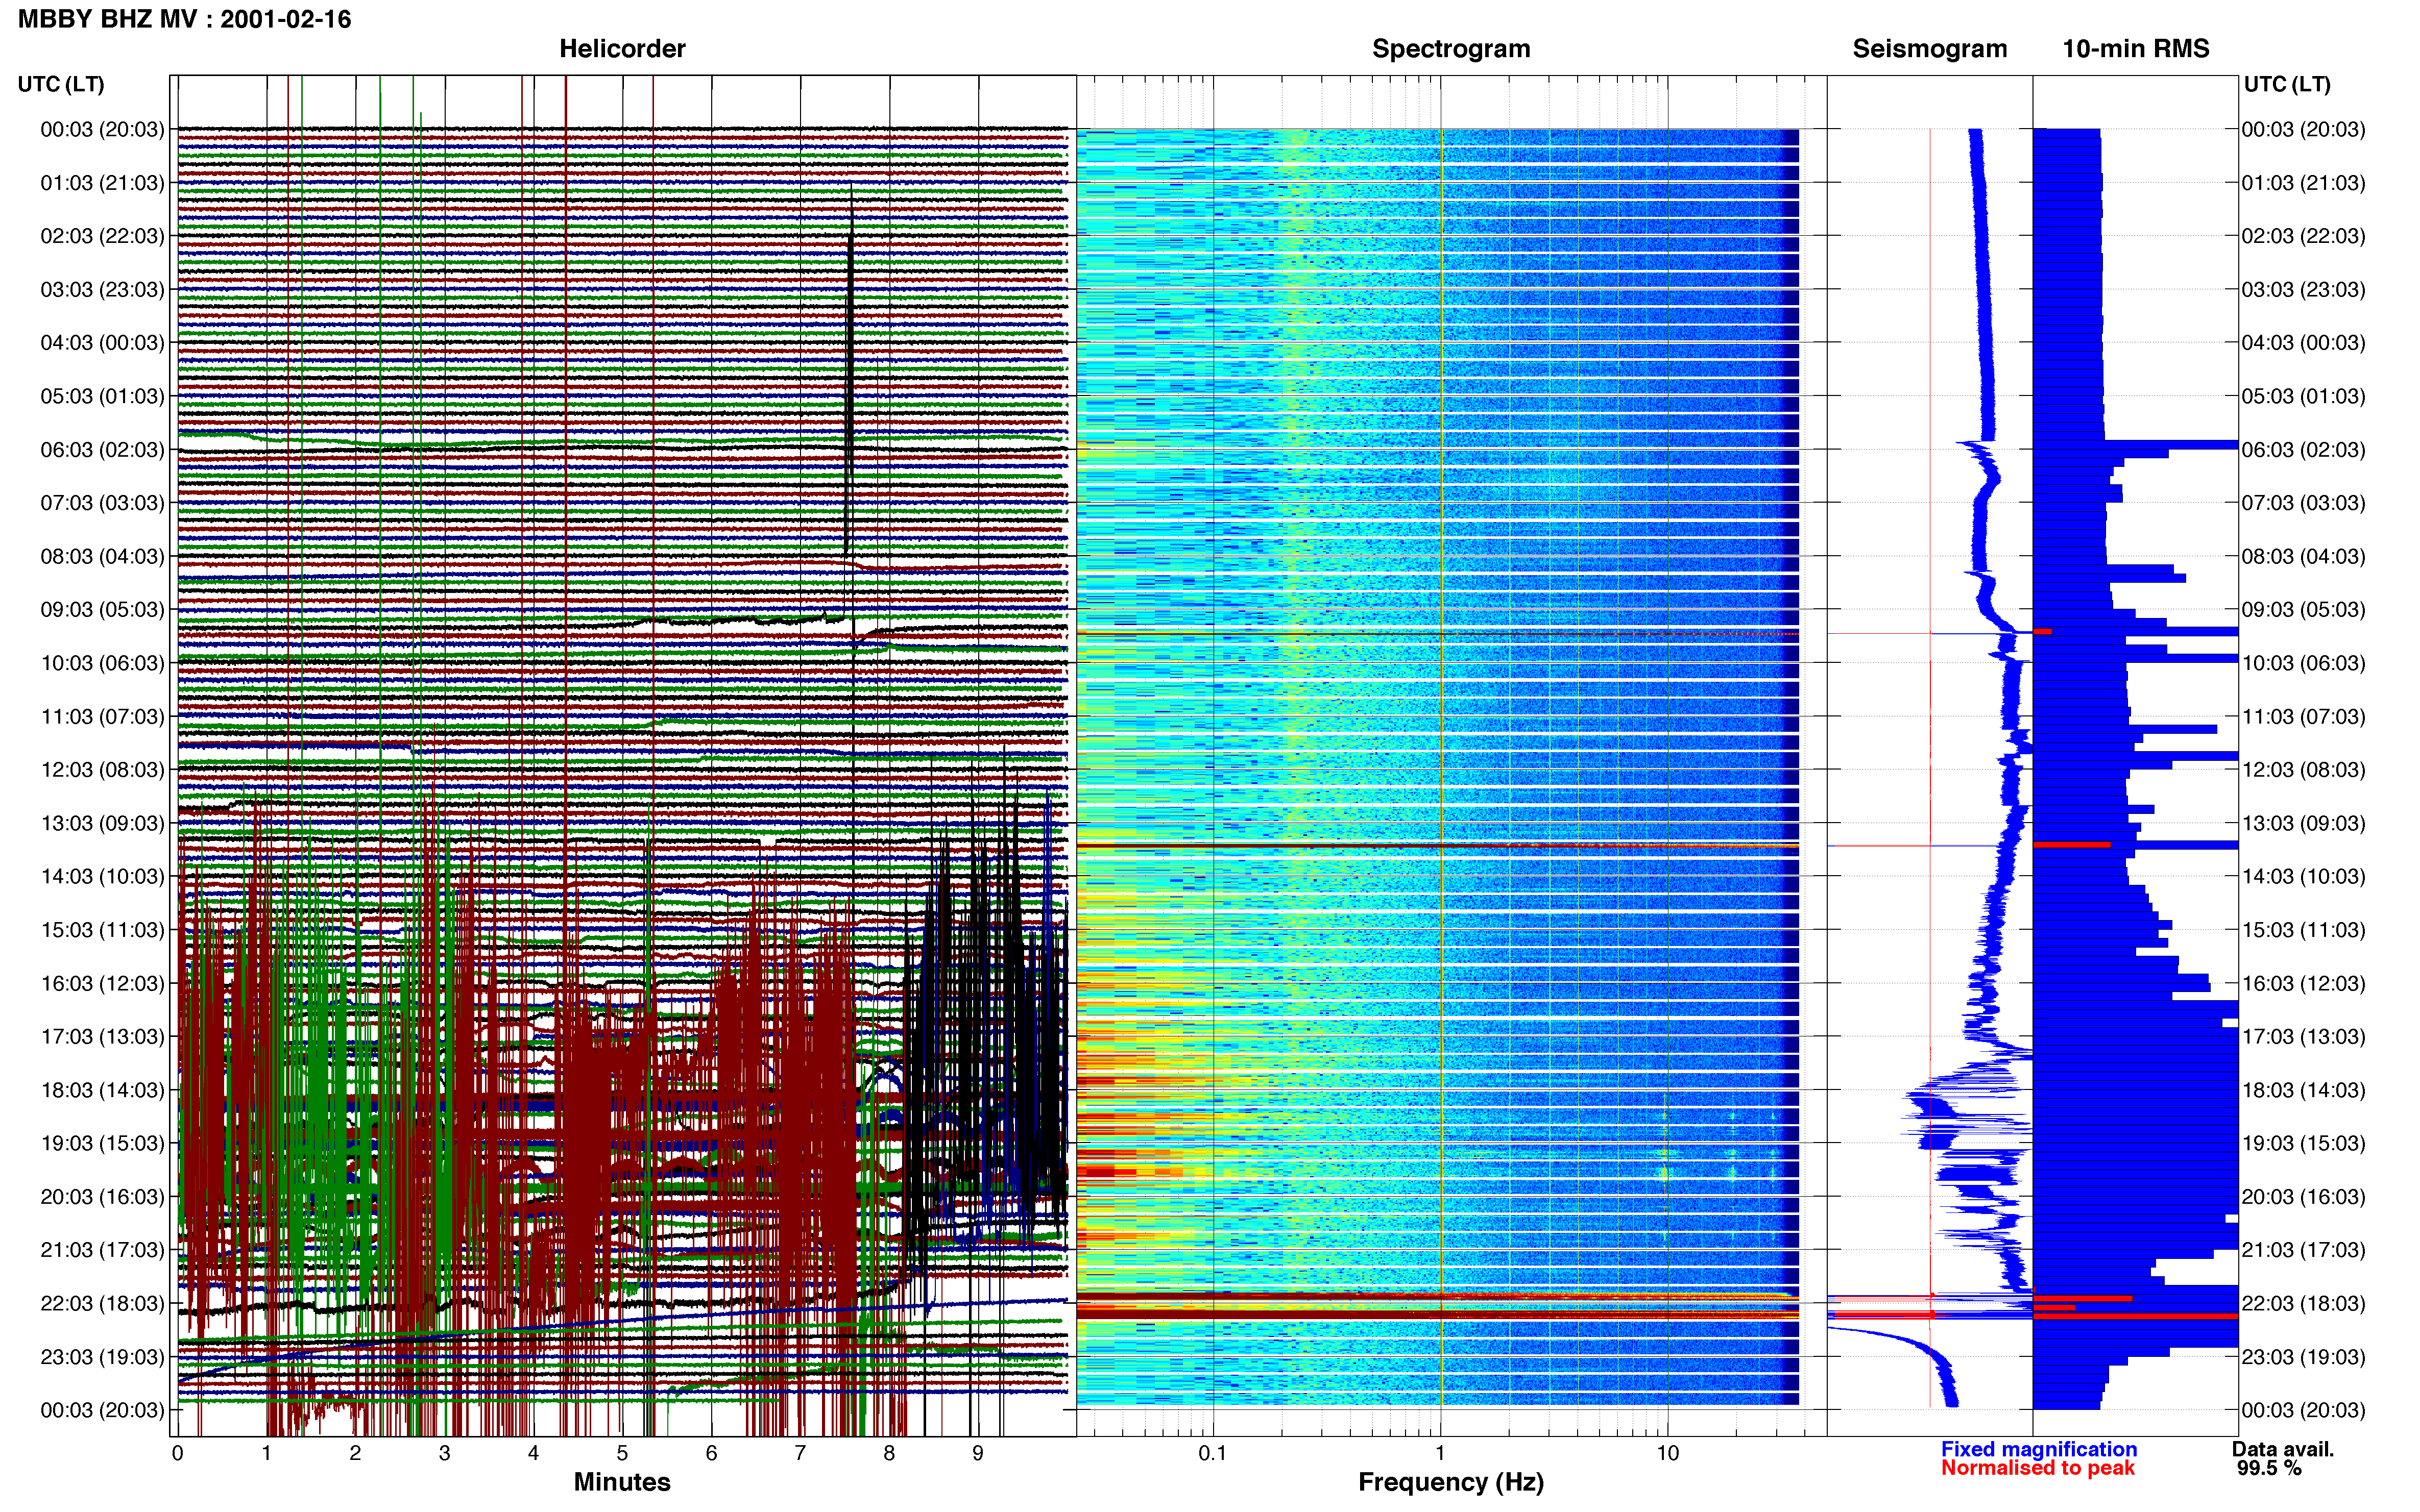This screenshot has width=2420, height=1512.
Task: Select the blue "Fixed magnification" legend text
Action: click(2039, 1449)
